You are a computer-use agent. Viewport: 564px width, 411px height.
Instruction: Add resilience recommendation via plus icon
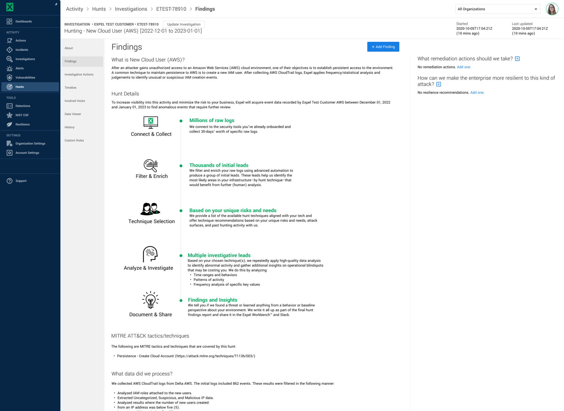438,84
